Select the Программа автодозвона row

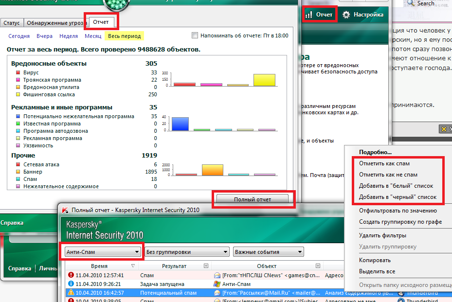point(86,131)
